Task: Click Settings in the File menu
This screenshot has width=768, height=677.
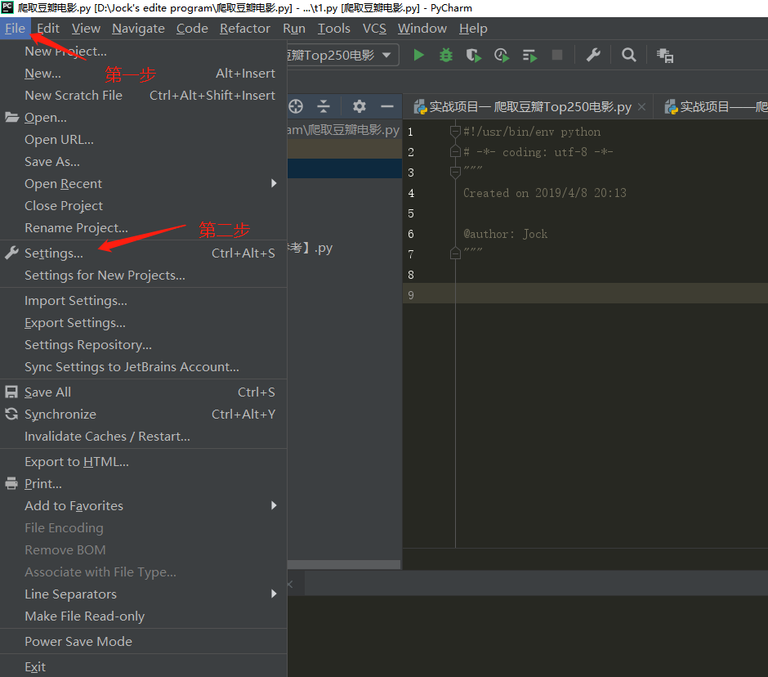Action: coord(51,253)
